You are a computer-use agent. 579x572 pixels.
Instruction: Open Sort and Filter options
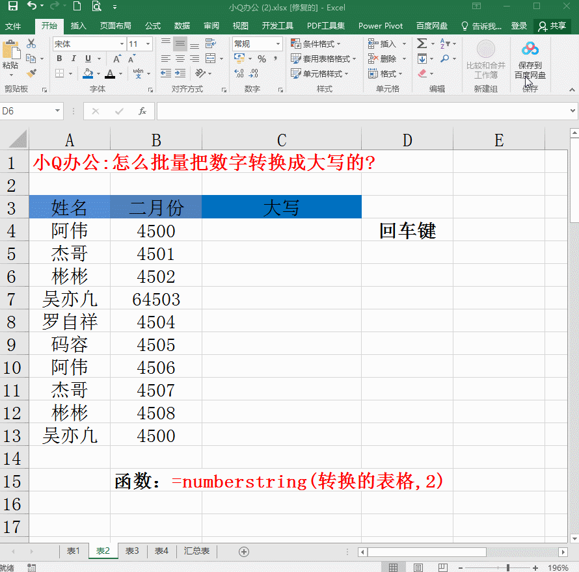pos(445,44)
